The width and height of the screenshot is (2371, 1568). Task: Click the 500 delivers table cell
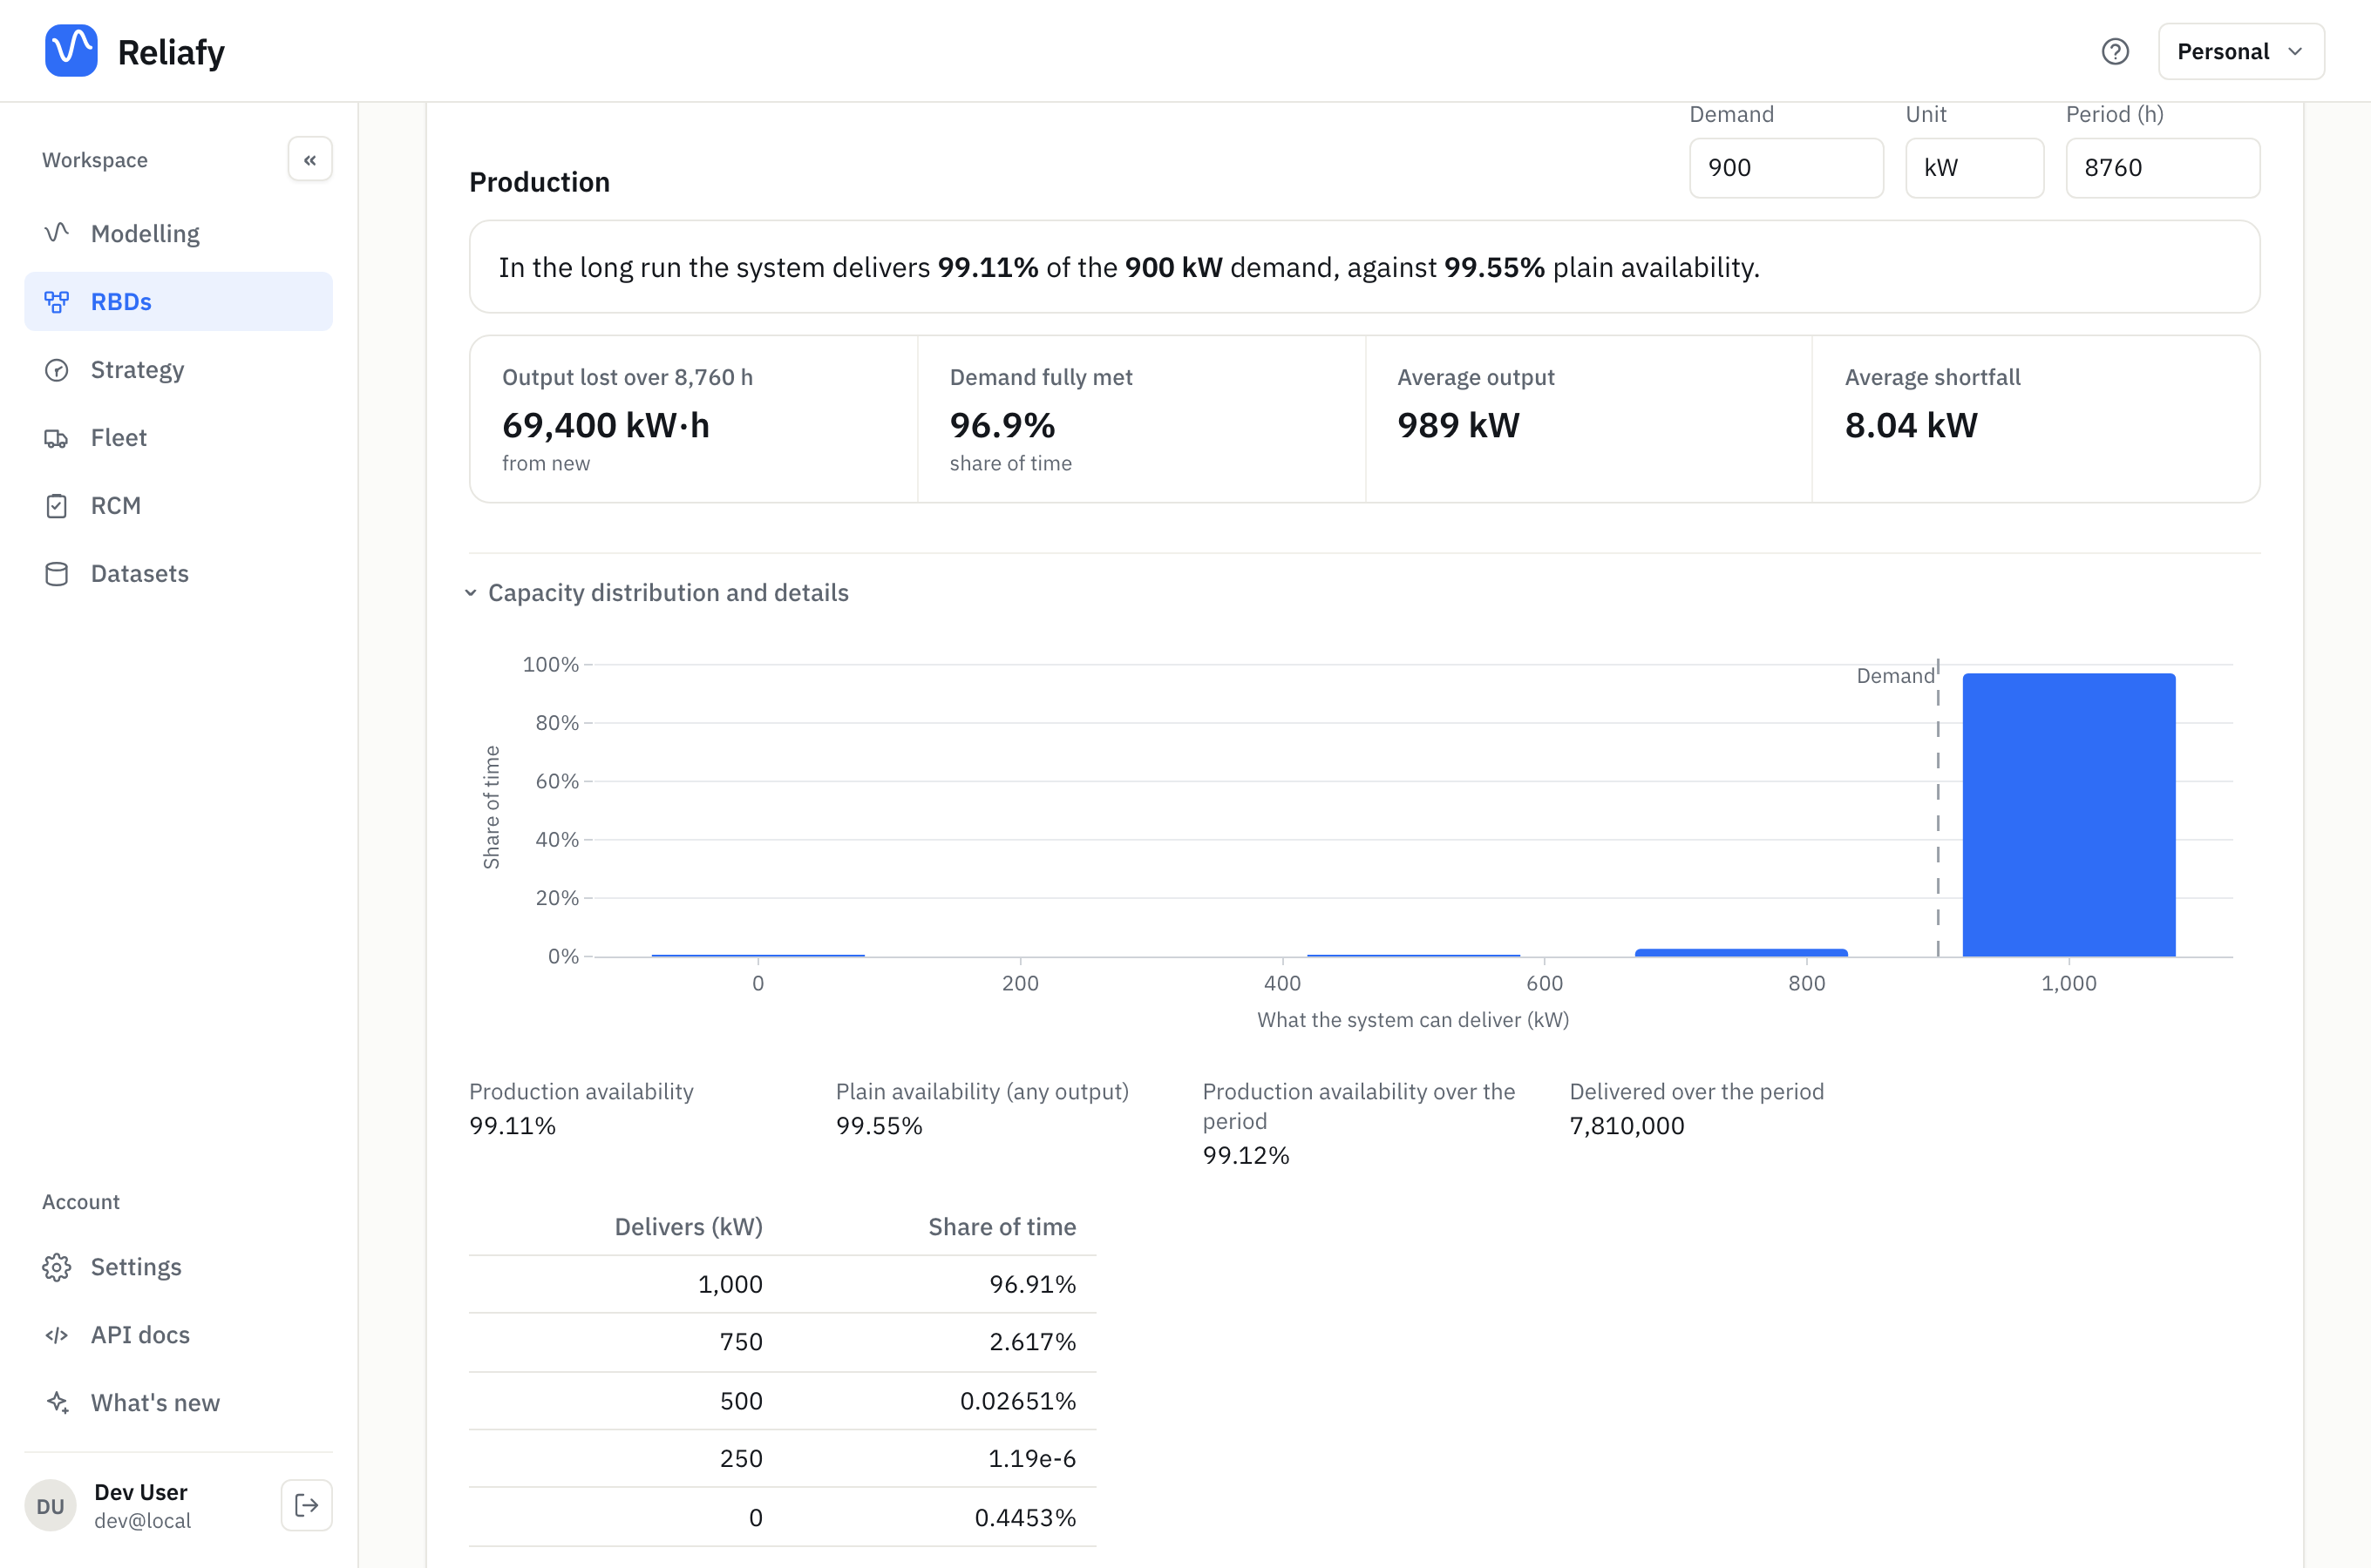pyautogui.click(x=741, y=1401)
